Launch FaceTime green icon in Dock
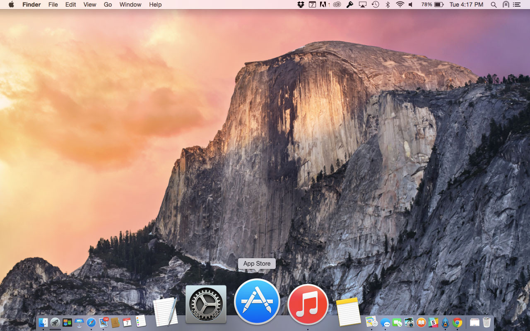This screenshot has width=530, height=331. [x=397, y=322]
